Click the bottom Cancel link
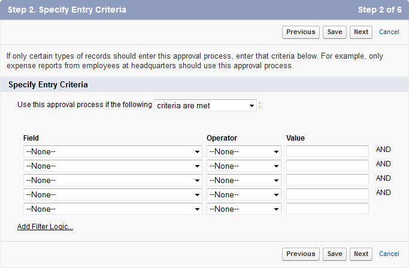The image size is (409, 268). (389, 254)
